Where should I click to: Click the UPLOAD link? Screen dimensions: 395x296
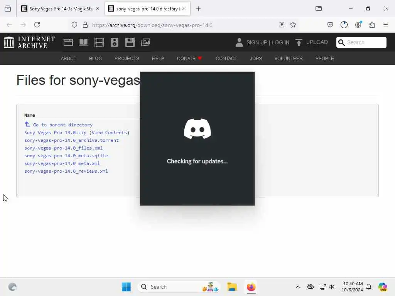[x=317, y=42]
